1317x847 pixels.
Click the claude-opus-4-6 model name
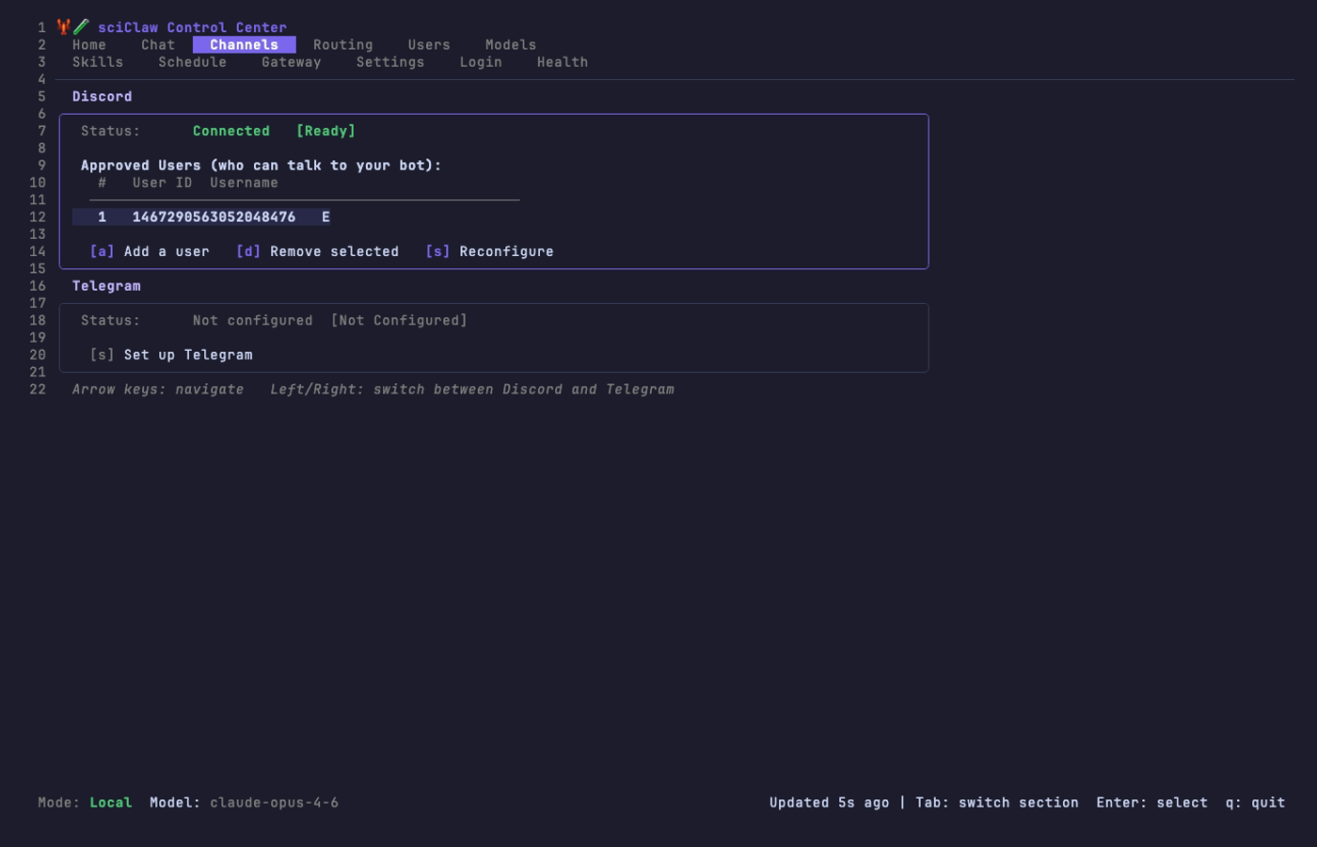pyautogui.click(x=275, y=803)
